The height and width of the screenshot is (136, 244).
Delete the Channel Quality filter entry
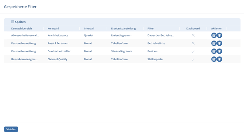coord(219,59)
